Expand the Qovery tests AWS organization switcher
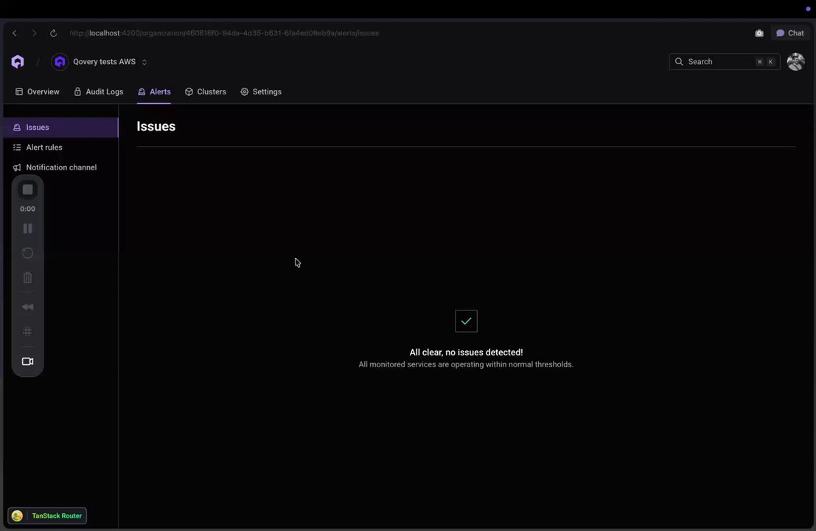This screenshot has width=816, height=531. [100, 61]
